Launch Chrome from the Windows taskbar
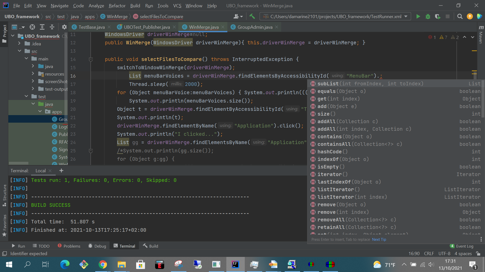Image resolution: width=485 pixels, height=272 pixels. coord(103,264)
